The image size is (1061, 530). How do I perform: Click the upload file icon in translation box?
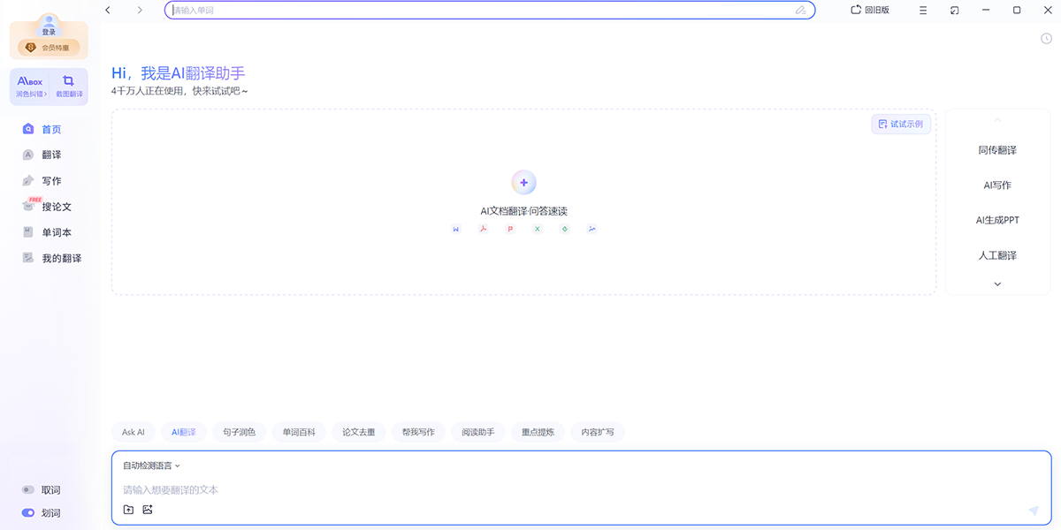pyautogui.click(x=128, y=510)
